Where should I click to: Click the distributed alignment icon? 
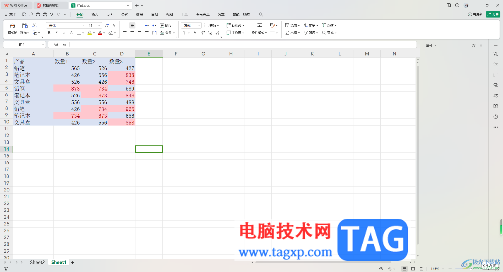point(154,33)
